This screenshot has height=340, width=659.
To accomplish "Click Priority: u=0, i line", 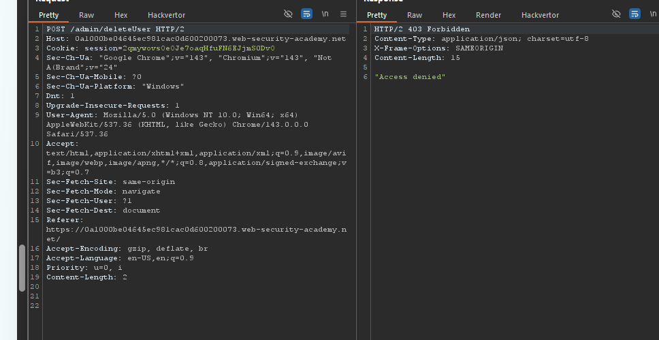I will (x=84, y=268).
